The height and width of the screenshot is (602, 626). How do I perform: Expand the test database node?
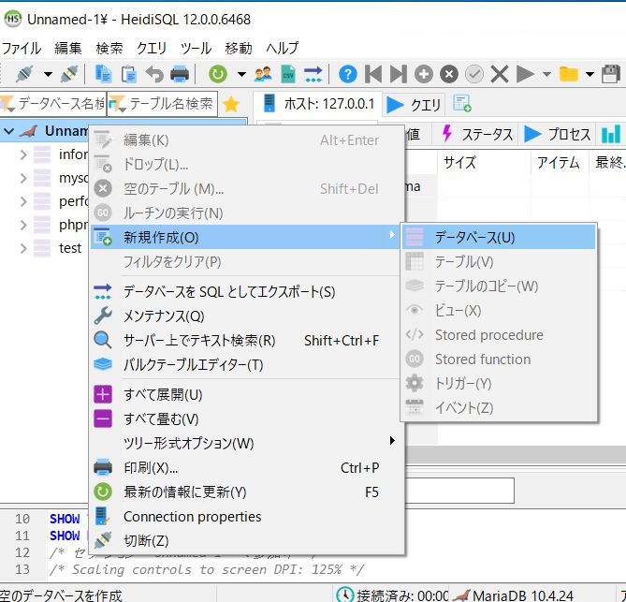(x=23, y=248)
